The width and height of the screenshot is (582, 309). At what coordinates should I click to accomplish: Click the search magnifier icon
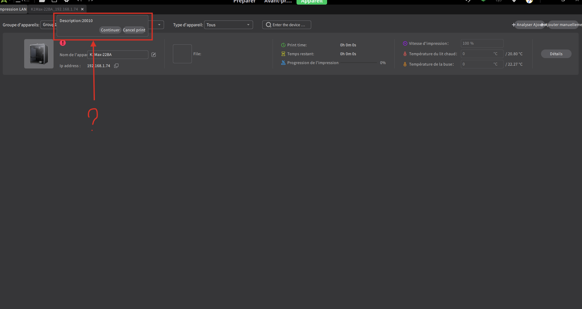268,25
